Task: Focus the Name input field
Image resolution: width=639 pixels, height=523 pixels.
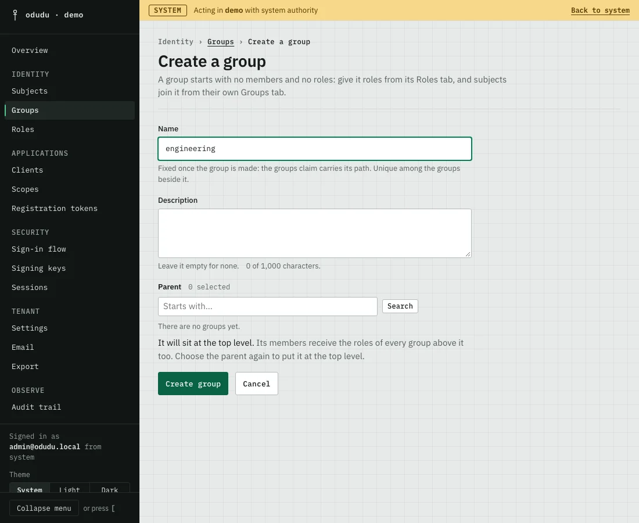Action: click(315, 149)
